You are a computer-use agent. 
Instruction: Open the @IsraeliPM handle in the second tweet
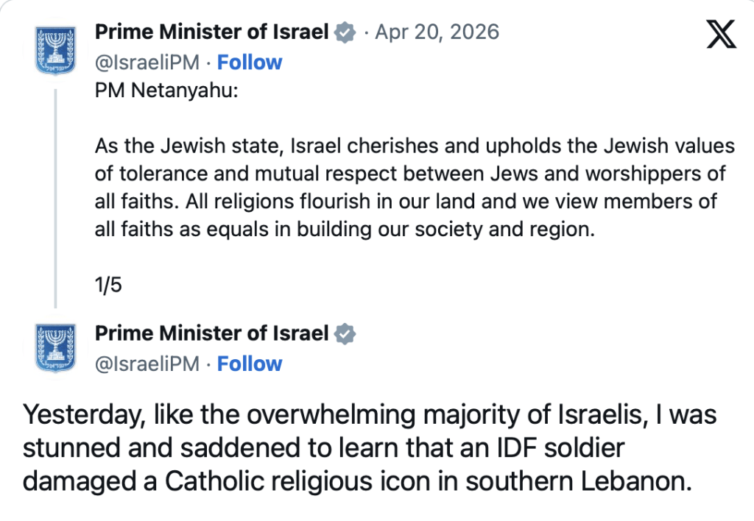pos(147,364)
